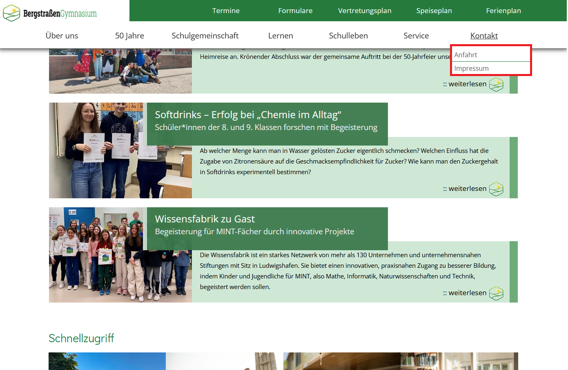Viewport: 568px width, 370px height.
Task: Open the Softdrinks article headline
Action: coord(248,115)
